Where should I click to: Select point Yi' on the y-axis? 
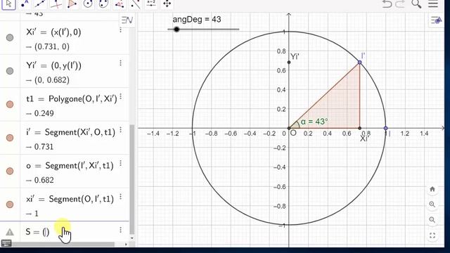(x=289, y=63)
